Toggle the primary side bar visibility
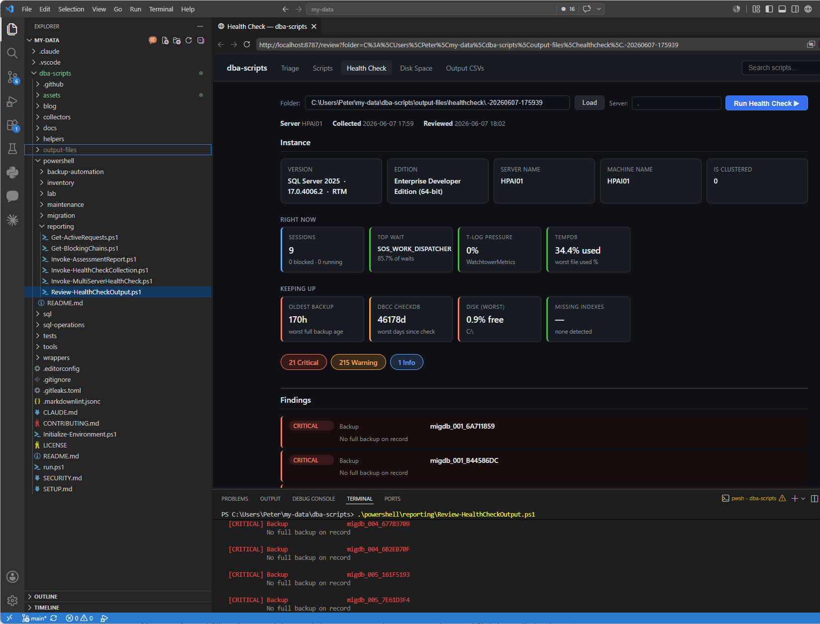Screen dimensions: 820x624 [769, 9]
